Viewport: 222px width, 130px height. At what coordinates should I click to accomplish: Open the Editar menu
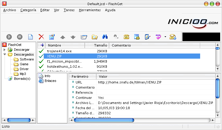tap(45, 10)
